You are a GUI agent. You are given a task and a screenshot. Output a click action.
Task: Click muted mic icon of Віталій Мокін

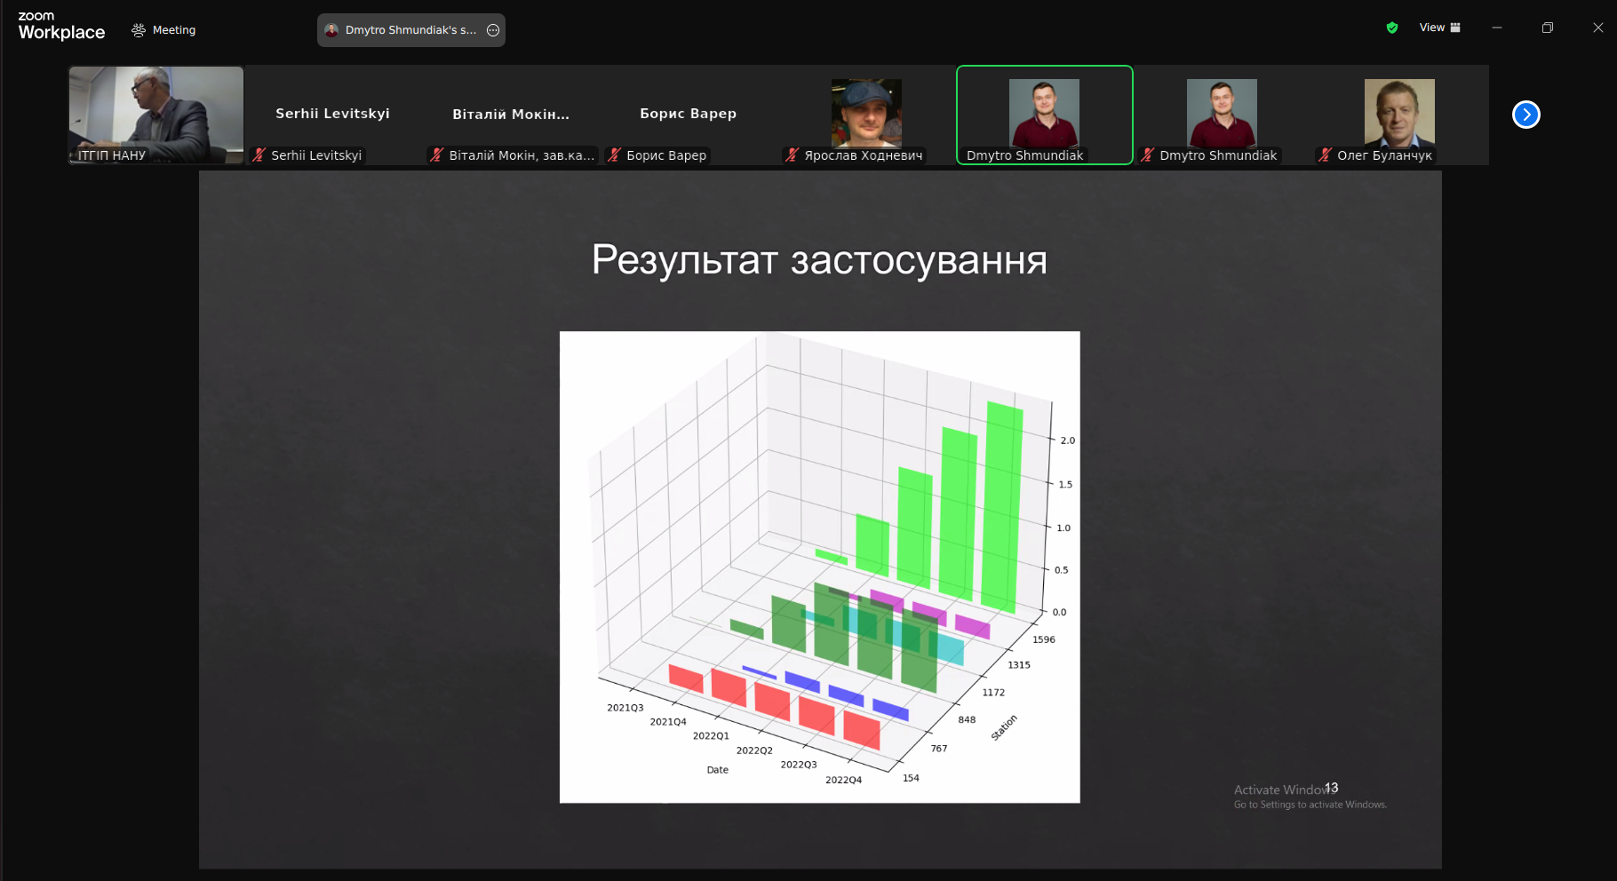pyautogui.click(x=436, y=155)
